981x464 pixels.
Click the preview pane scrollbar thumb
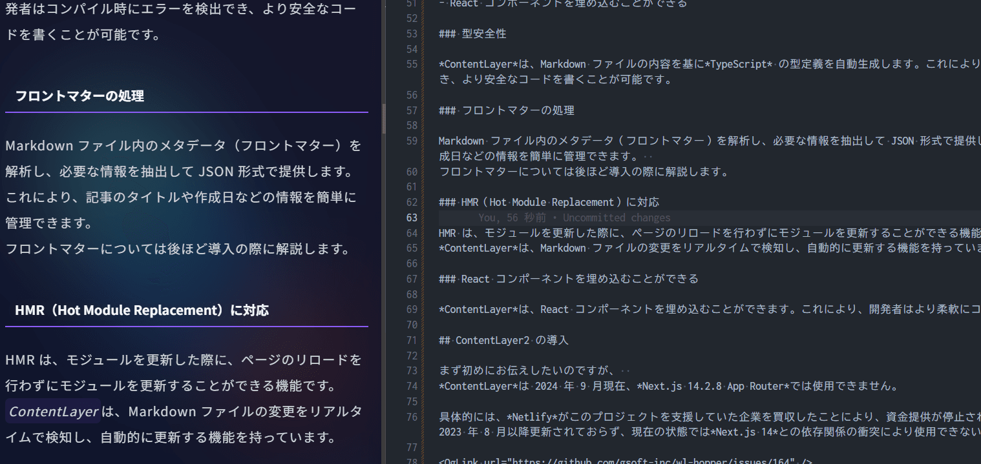384,118
